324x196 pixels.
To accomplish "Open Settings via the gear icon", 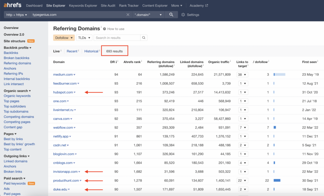I will [183, 15].
